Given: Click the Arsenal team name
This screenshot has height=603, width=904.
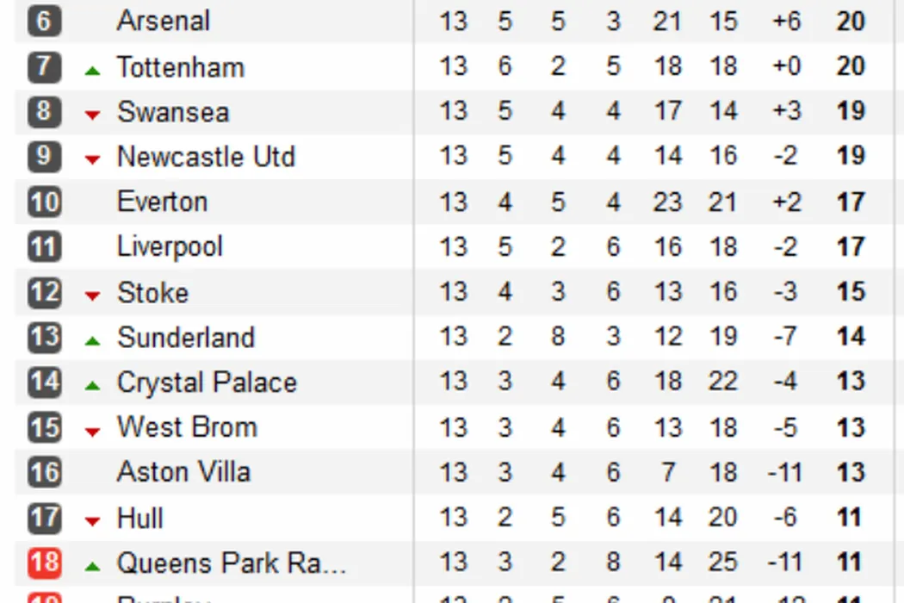Looking at the screenshot, I should [163, 21].
